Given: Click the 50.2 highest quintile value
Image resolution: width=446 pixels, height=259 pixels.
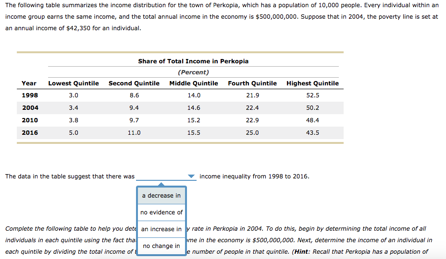Looking at the screenshot, I should tap(312, 108).
